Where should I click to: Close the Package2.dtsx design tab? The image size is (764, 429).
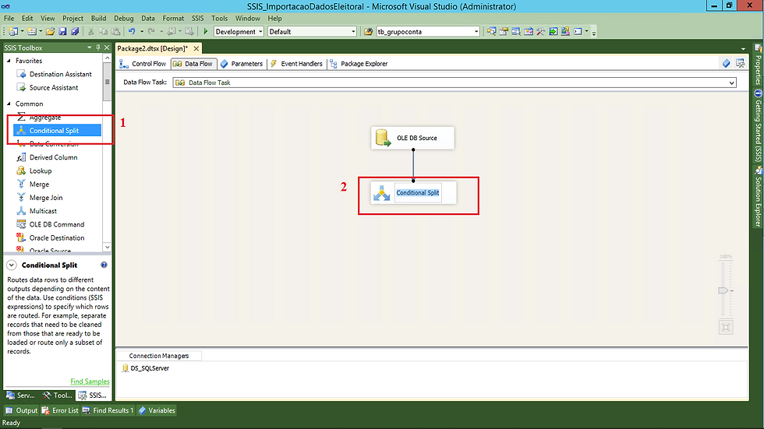[x=196, y=48]
